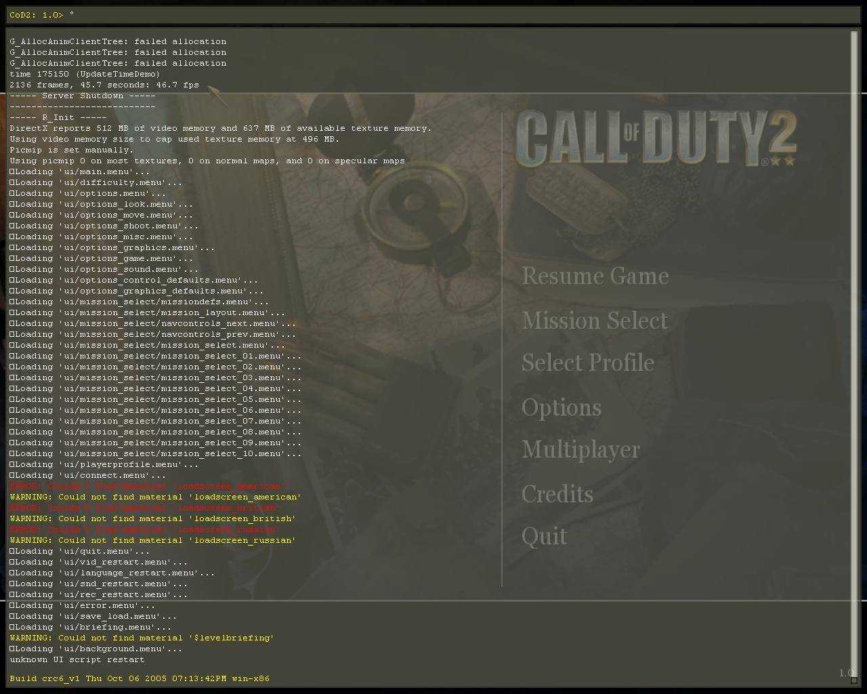The width and height of the screenshot is (867, 694).
Task: Click the Loading 'ui/main.menu' line
Action: 80,171
